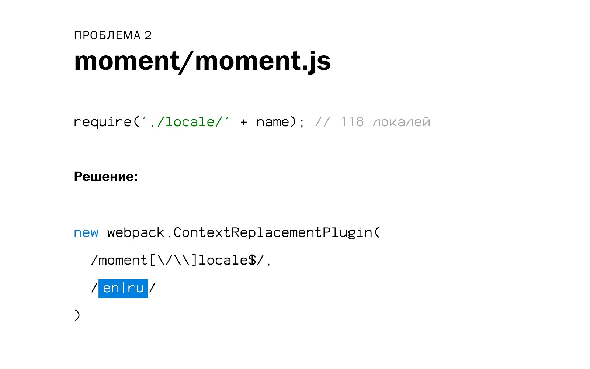Click the number "118" in the comment
Image resolution: width=590 pixels, height=369 pixels.
[352, 122]
